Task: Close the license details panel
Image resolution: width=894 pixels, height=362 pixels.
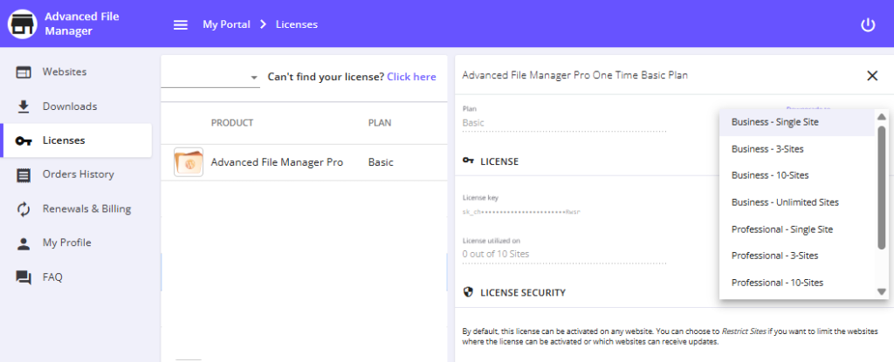Action: point(872,76)
